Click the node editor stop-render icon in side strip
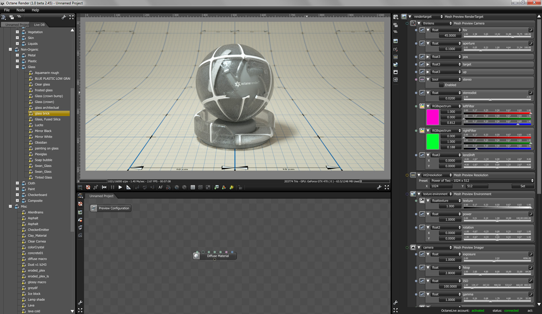542x314 pixels. (x=80, y=204)
